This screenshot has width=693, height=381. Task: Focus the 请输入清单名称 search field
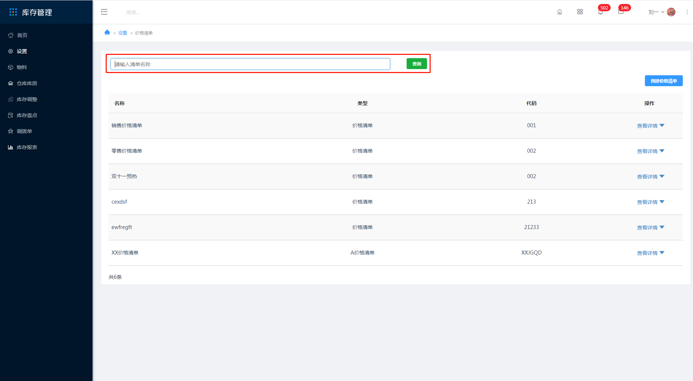click(x=250, y=64)
